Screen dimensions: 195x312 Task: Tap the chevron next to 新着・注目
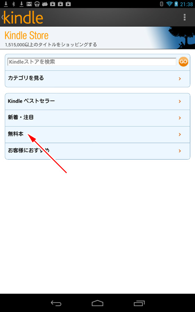180,118
